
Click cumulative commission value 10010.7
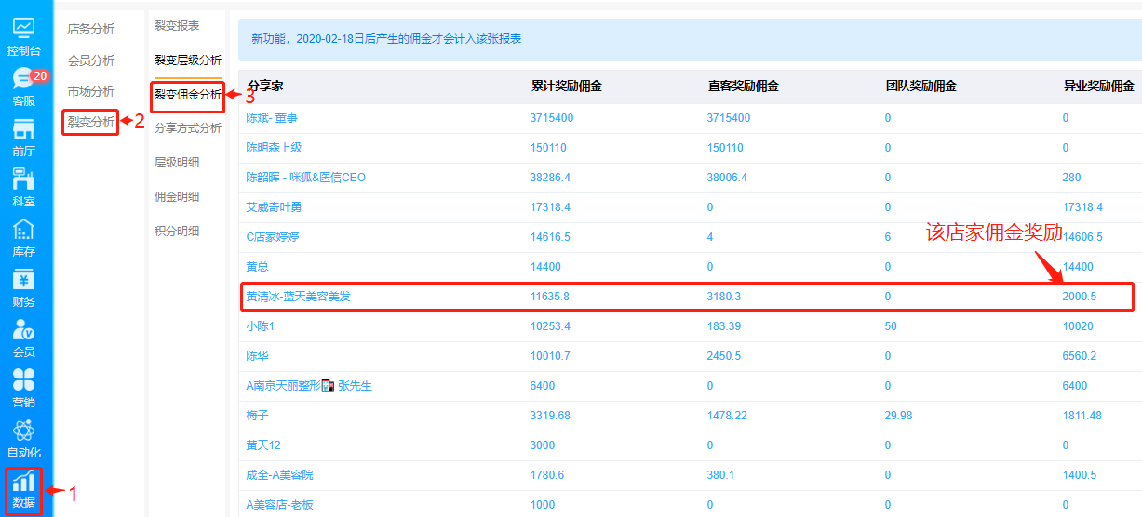550,356
